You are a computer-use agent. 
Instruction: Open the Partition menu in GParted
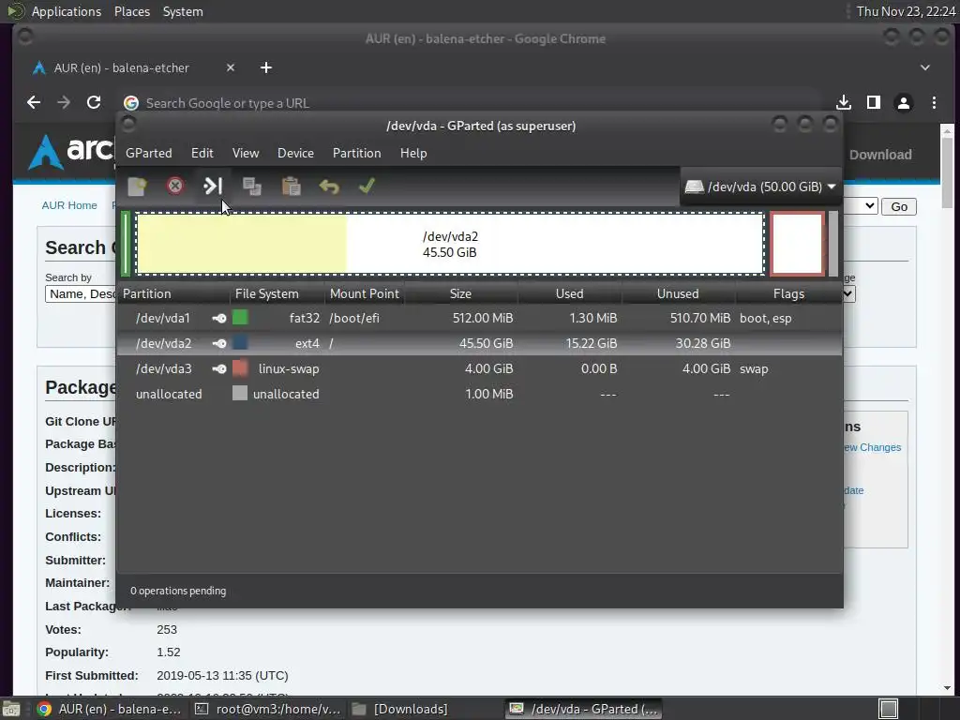pos(357,153)
